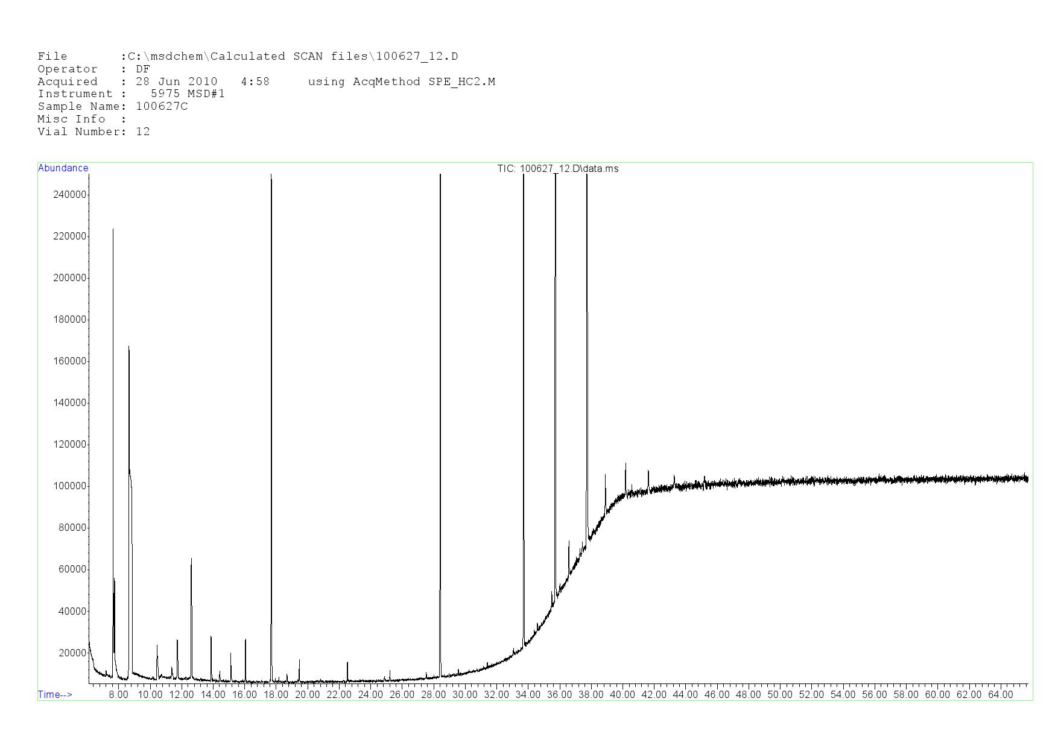Click the Abundance axis label
Viewport: 1058px width, 748px height.
pos(63,168)
